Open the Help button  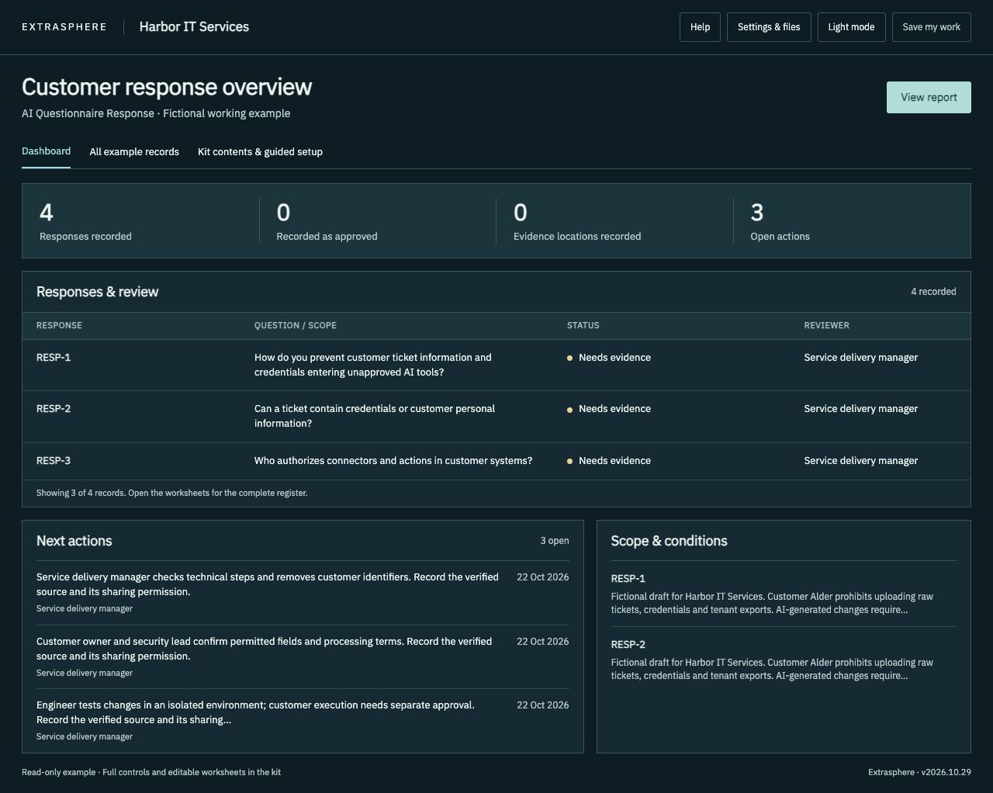tap(700, 27)
